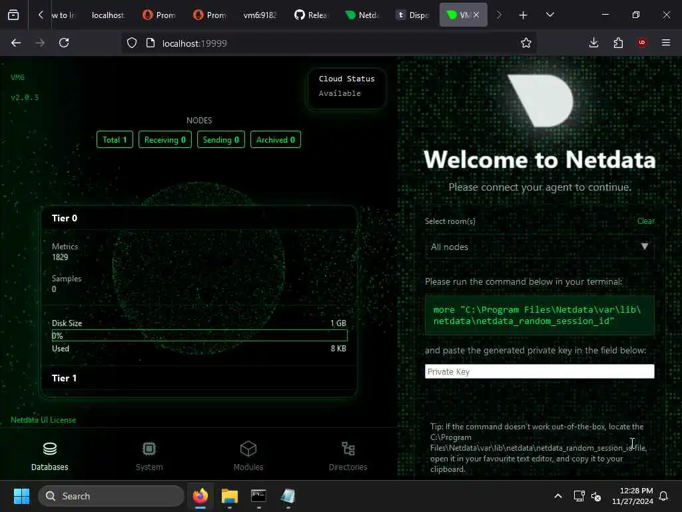Bookmark this page with the star
Viewport: 682px width, 512px height.
526,43
